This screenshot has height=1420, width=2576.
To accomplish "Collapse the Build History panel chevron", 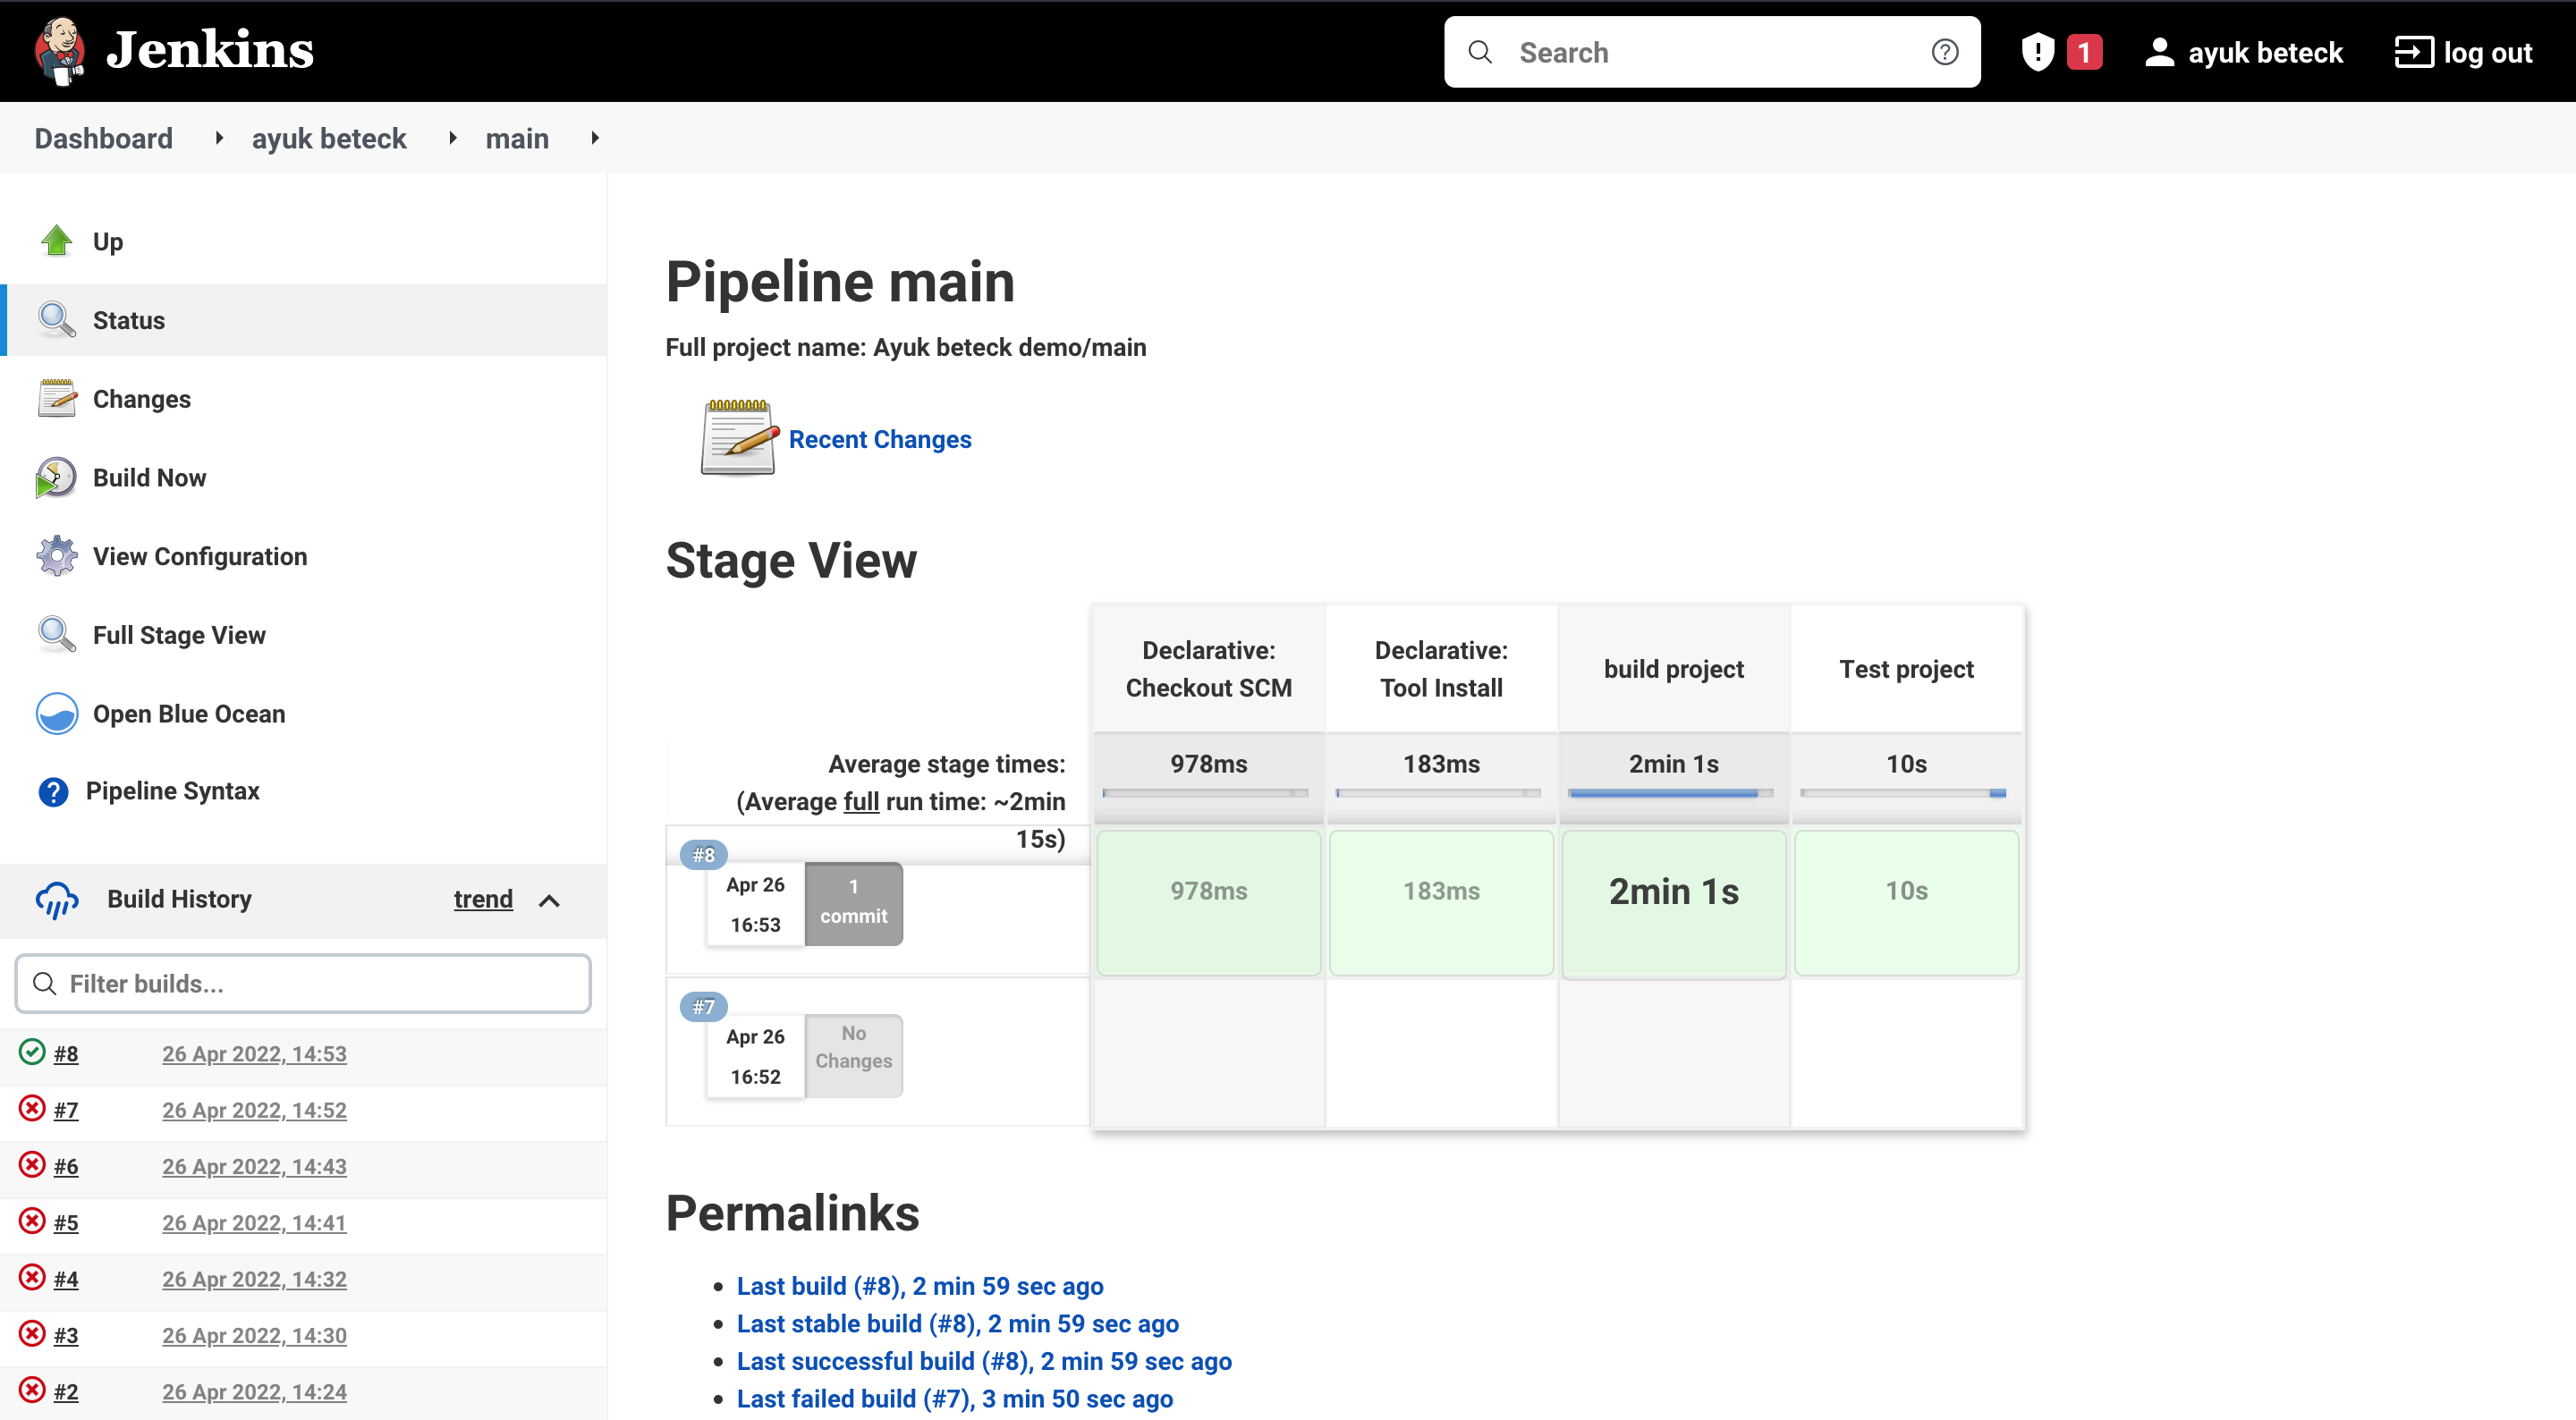I will pyautogui.click(x=549, y=900).
